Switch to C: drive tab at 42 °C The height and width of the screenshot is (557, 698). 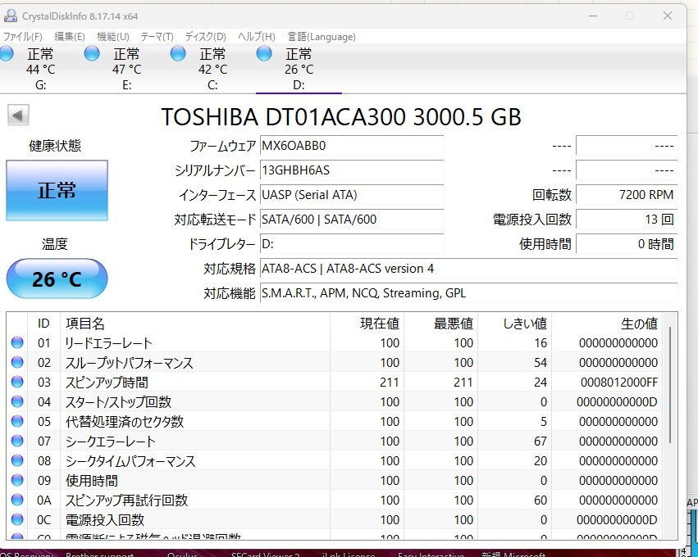tap(212, 69)
